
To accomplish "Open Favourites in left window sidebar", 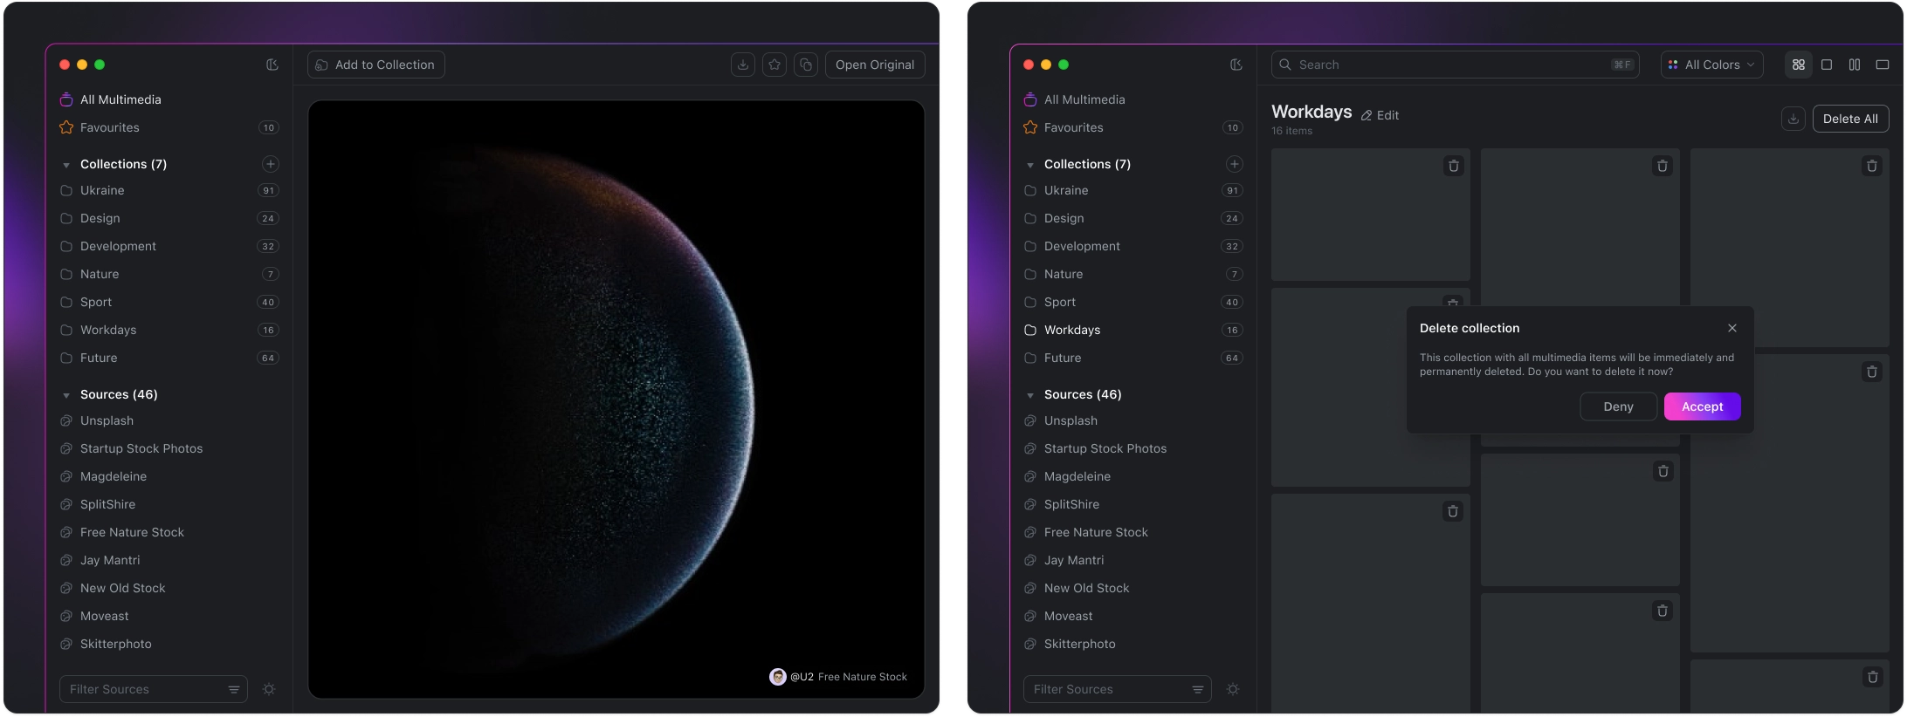I will click(169, 127).
